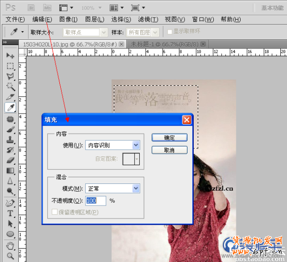
Task: Select the Rectangular Marquee tool
Action: pos(10,66)
